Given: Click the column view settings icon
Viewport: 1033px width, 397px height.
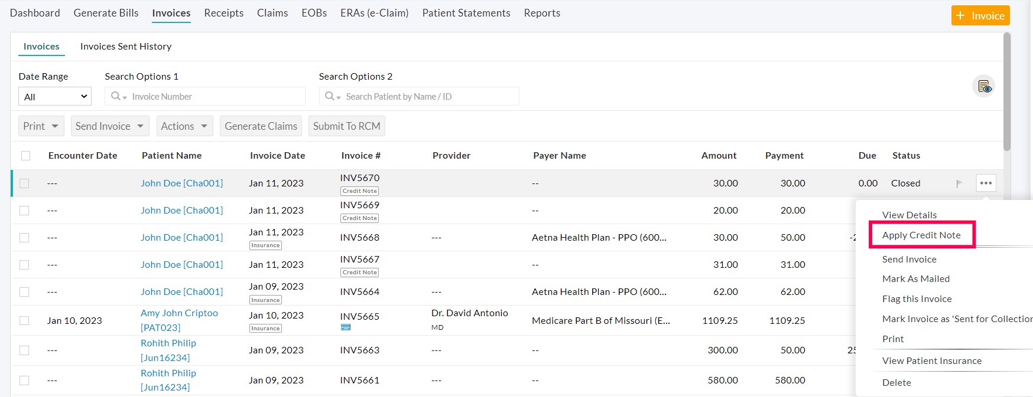Looking at the screenshot, I should point(984,87).
